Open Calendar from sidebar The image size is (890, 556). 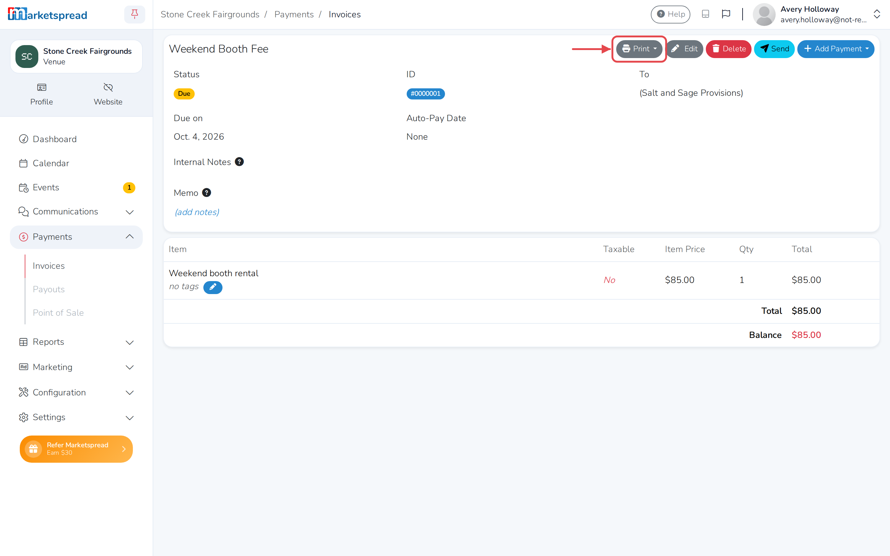76,163
